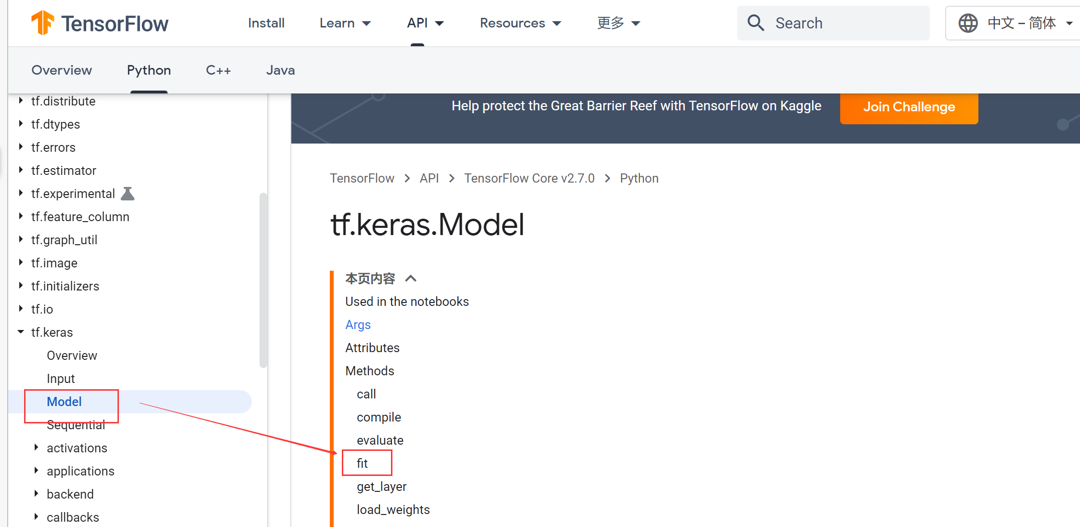This screenshot has height=527, width=1080.
Task: Click the globe language icon
Action: (968, 23)
